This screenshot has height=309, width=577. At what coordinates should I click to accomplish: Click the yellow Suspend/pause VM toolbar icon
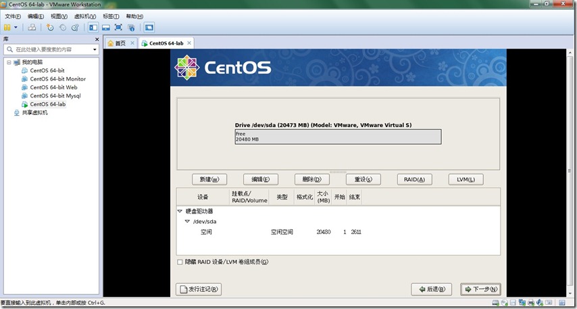click(x=7, y=27)
